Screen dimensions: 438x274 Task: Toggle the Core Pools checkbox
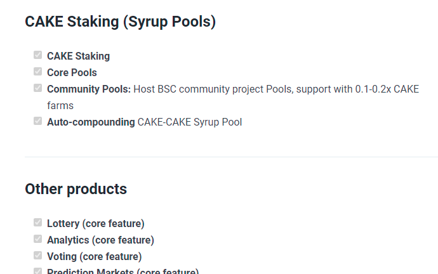click(37, 72)
